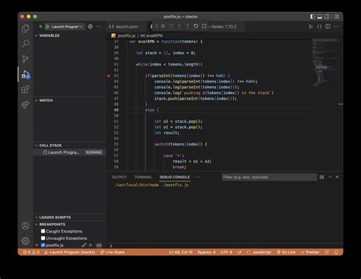Viewport: 361px width, 279px height.
Task: Select the Launch Program running call stack row
Action: coord(69,152)
